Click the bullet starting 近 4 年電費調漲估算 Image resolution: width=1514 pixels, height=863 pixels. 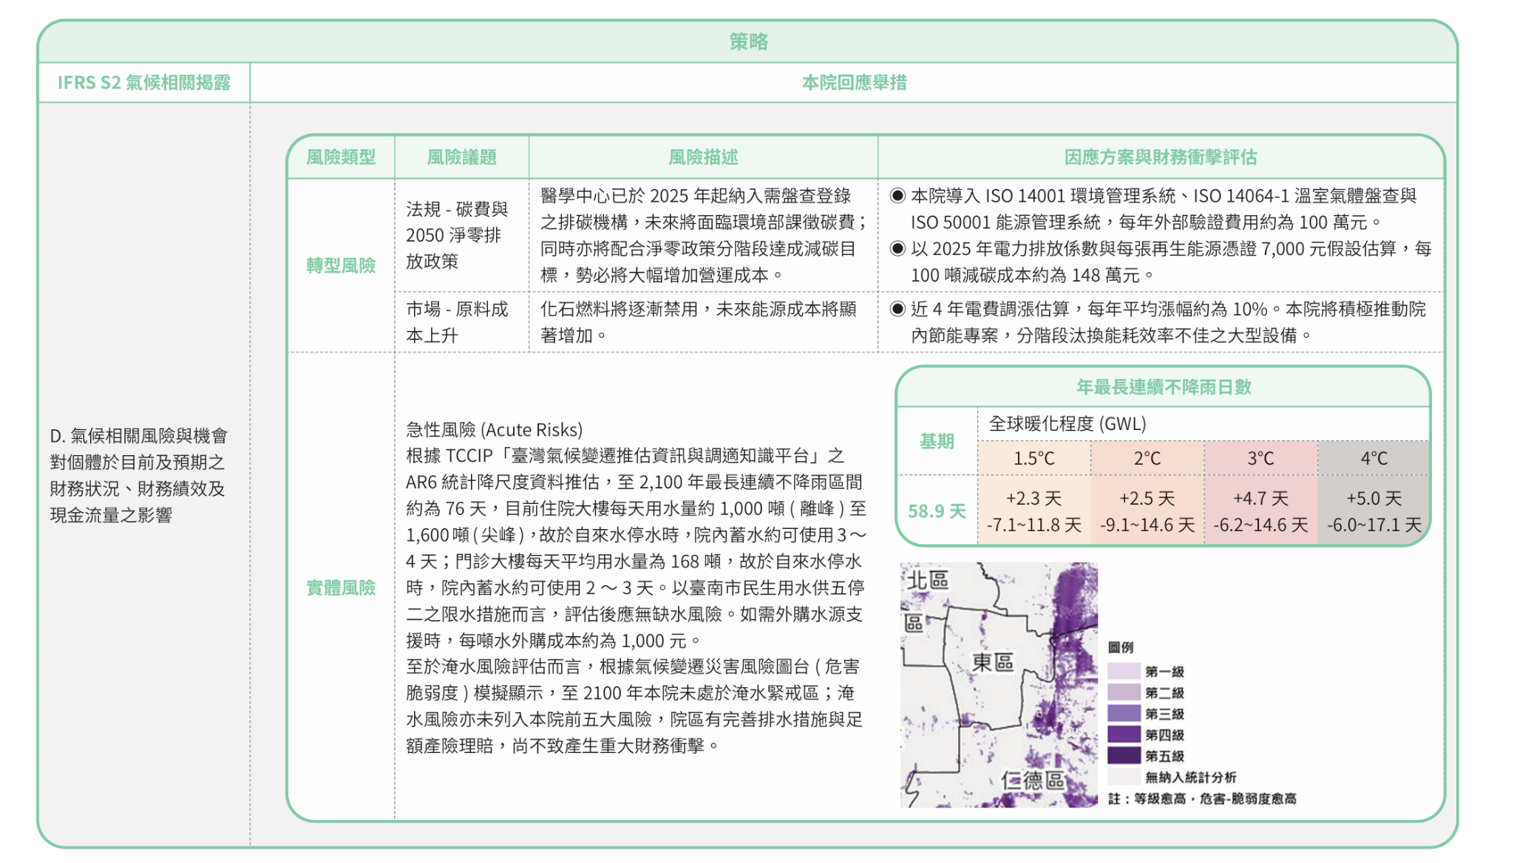pyautogui.click(x=1158, y=322)
